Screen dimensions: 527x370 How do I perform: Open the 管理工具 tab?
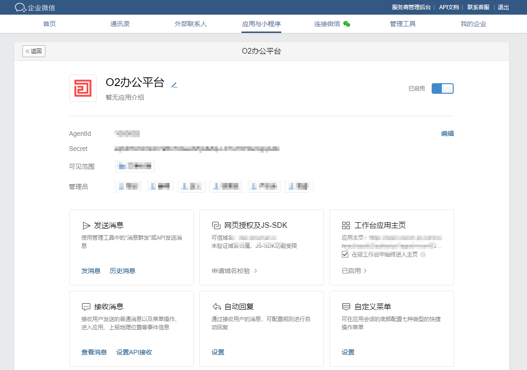(403, 23)
